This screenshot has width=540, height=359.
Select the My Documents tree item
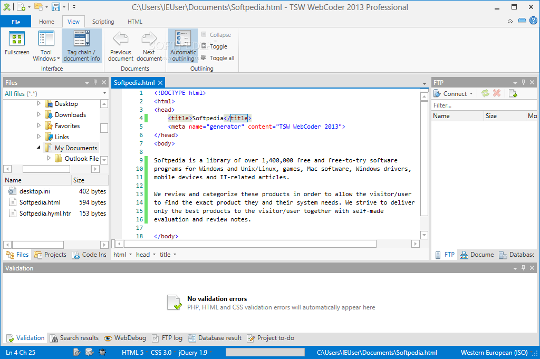coord(72,148)
